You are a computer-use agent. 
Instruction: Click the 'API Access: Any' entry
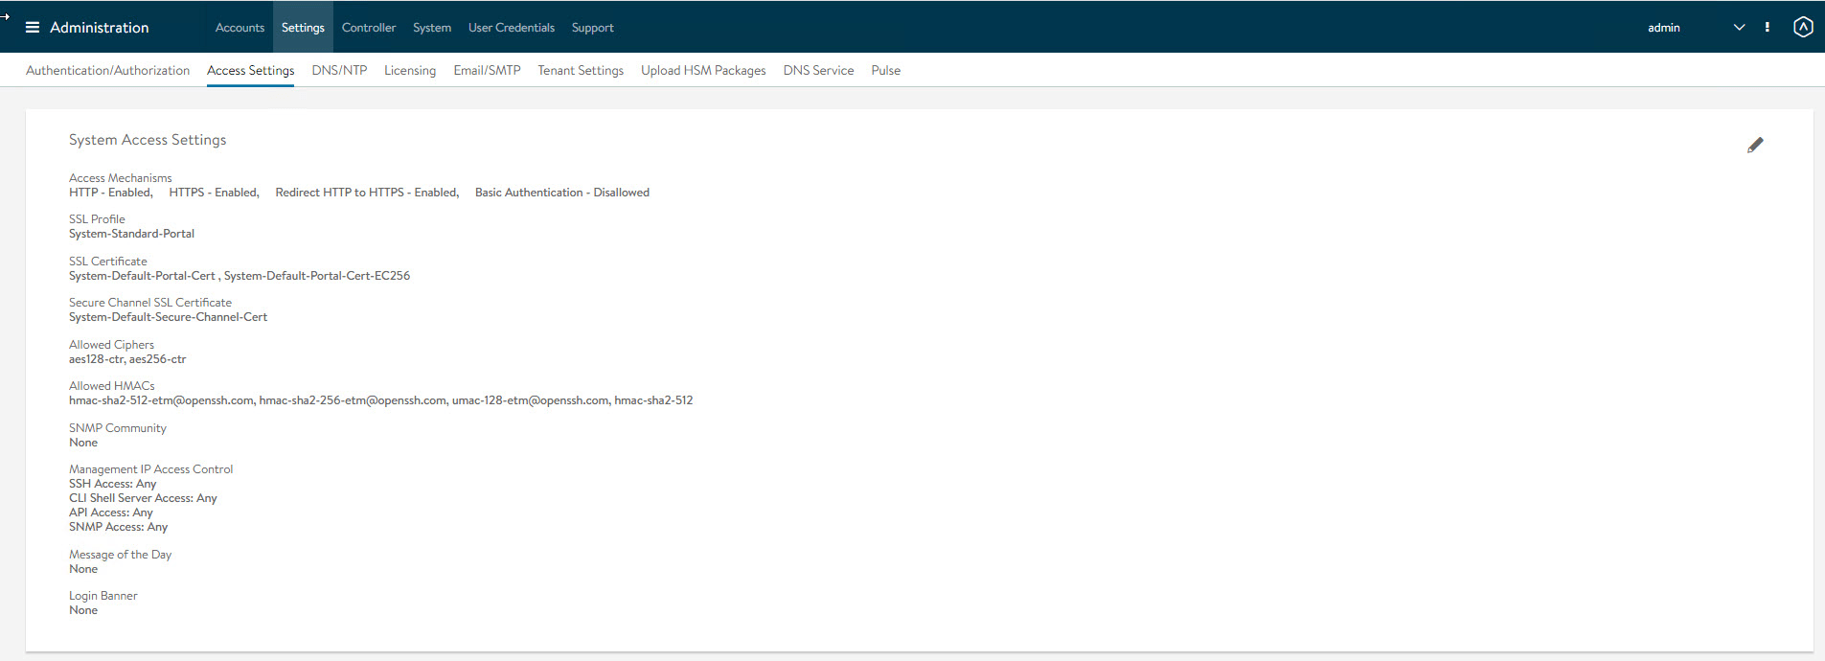pyautogui.click(x=111, y=513)
